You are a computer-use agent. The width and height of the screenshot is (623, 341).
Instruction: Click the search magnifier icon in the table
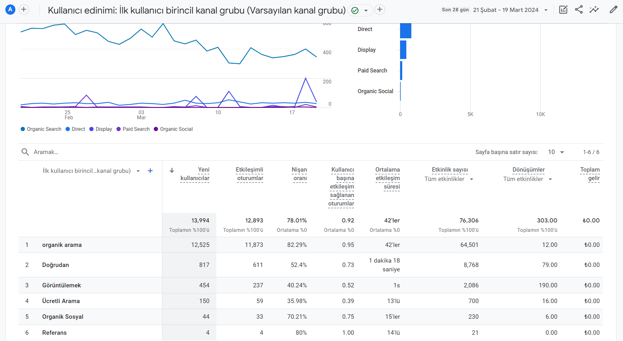coord(25,152)
